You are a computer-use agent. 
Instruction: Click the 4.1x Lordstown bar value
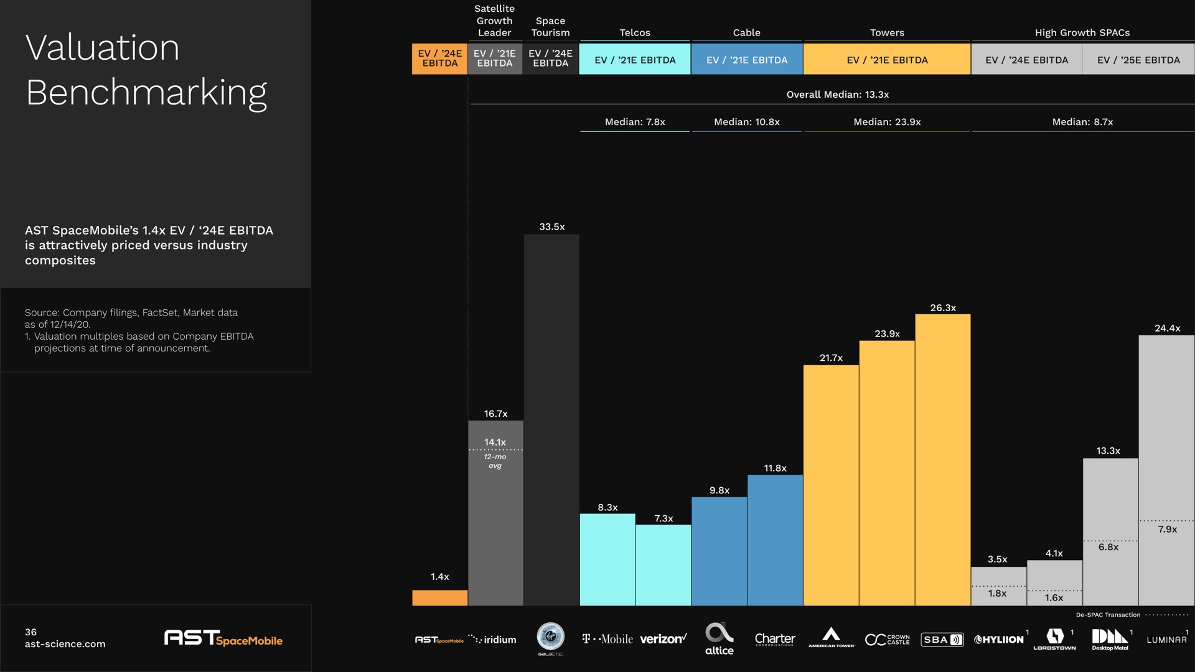tap(1054, 553)
